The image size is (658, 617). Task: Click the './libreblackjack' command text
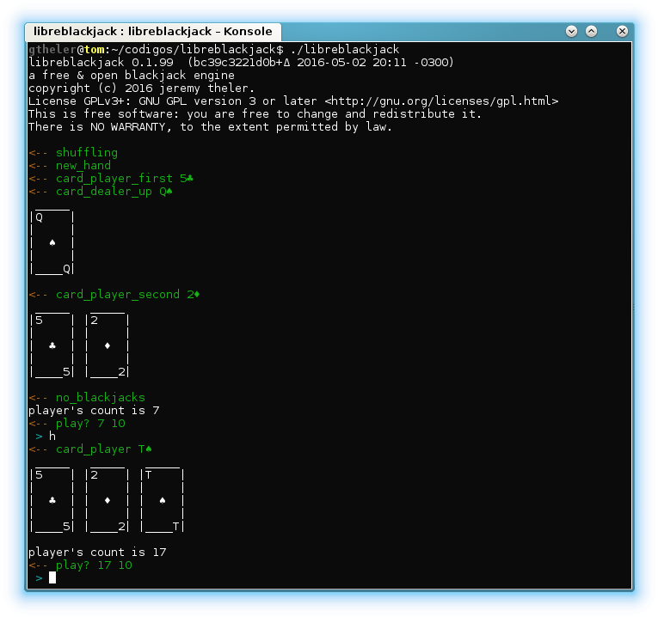point(345,50)
